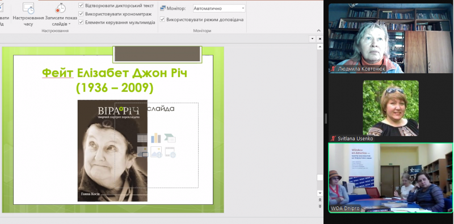Select WOA Dnipro video tile
454x224 pixels.
pos(390,177)
